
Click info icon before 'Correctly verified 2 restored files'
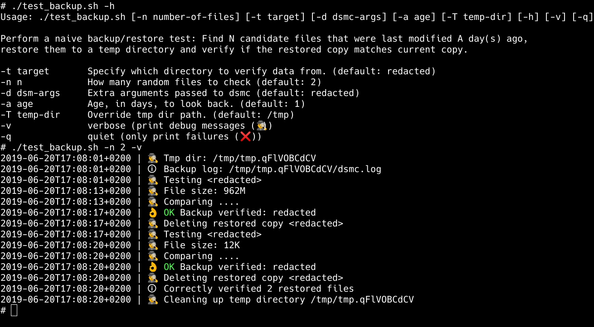click(x=153, y=289)
